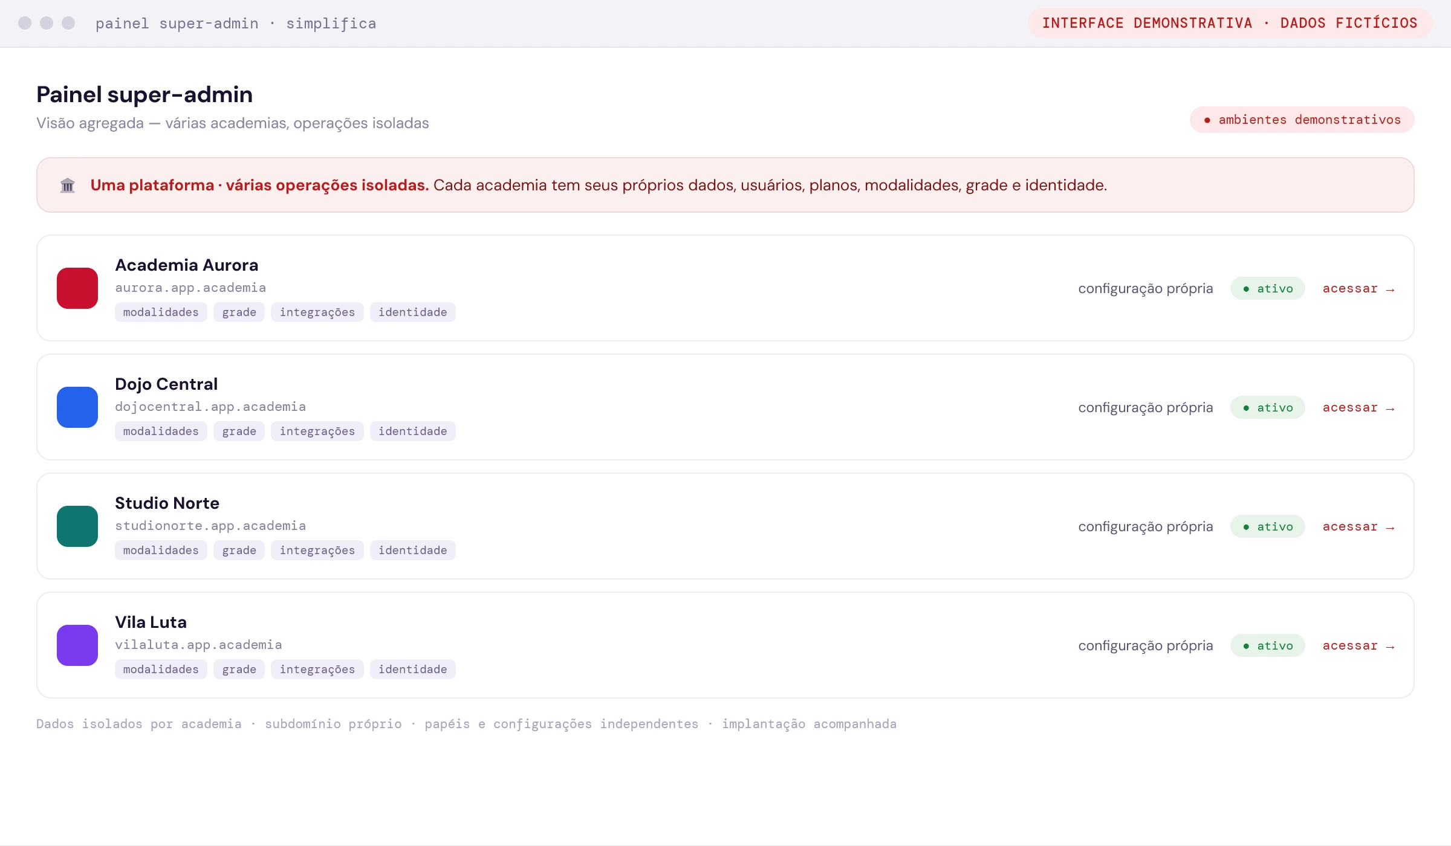Click modalidades tag in Vila Luta row
Image resolution: width=1451 pixels, height=846 pixels.
point(161,670)
